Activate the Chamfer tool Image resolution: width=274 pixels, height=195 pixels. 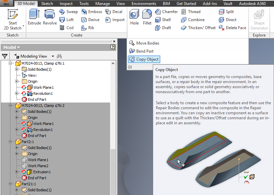coord(166,12)
